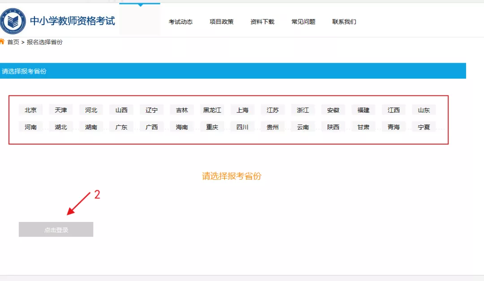Pick 广东 from province list

[x=121, y=127]
